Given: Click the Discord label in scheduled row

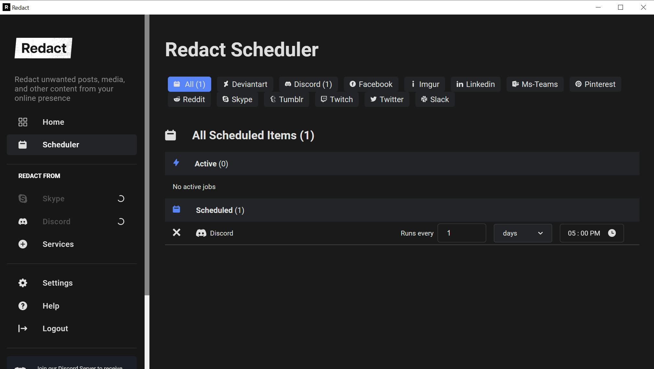Looking at the screenshot, I should point(222,233).
